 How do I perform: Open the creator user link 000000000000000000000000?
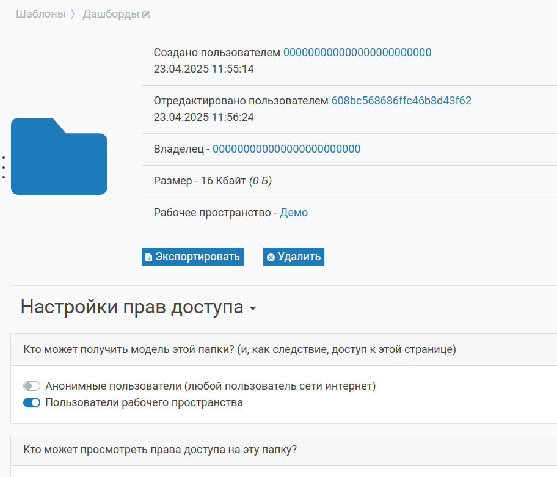coord(357,52)
